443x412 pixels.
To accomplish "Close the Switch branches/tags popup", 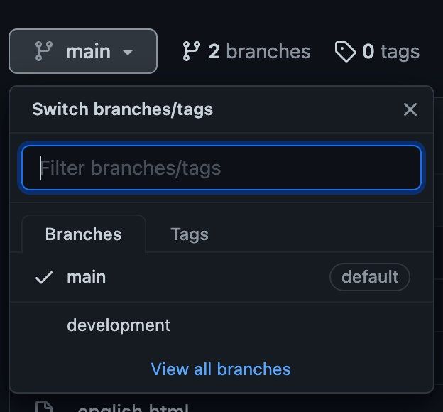I will click(x=410, y=109).
